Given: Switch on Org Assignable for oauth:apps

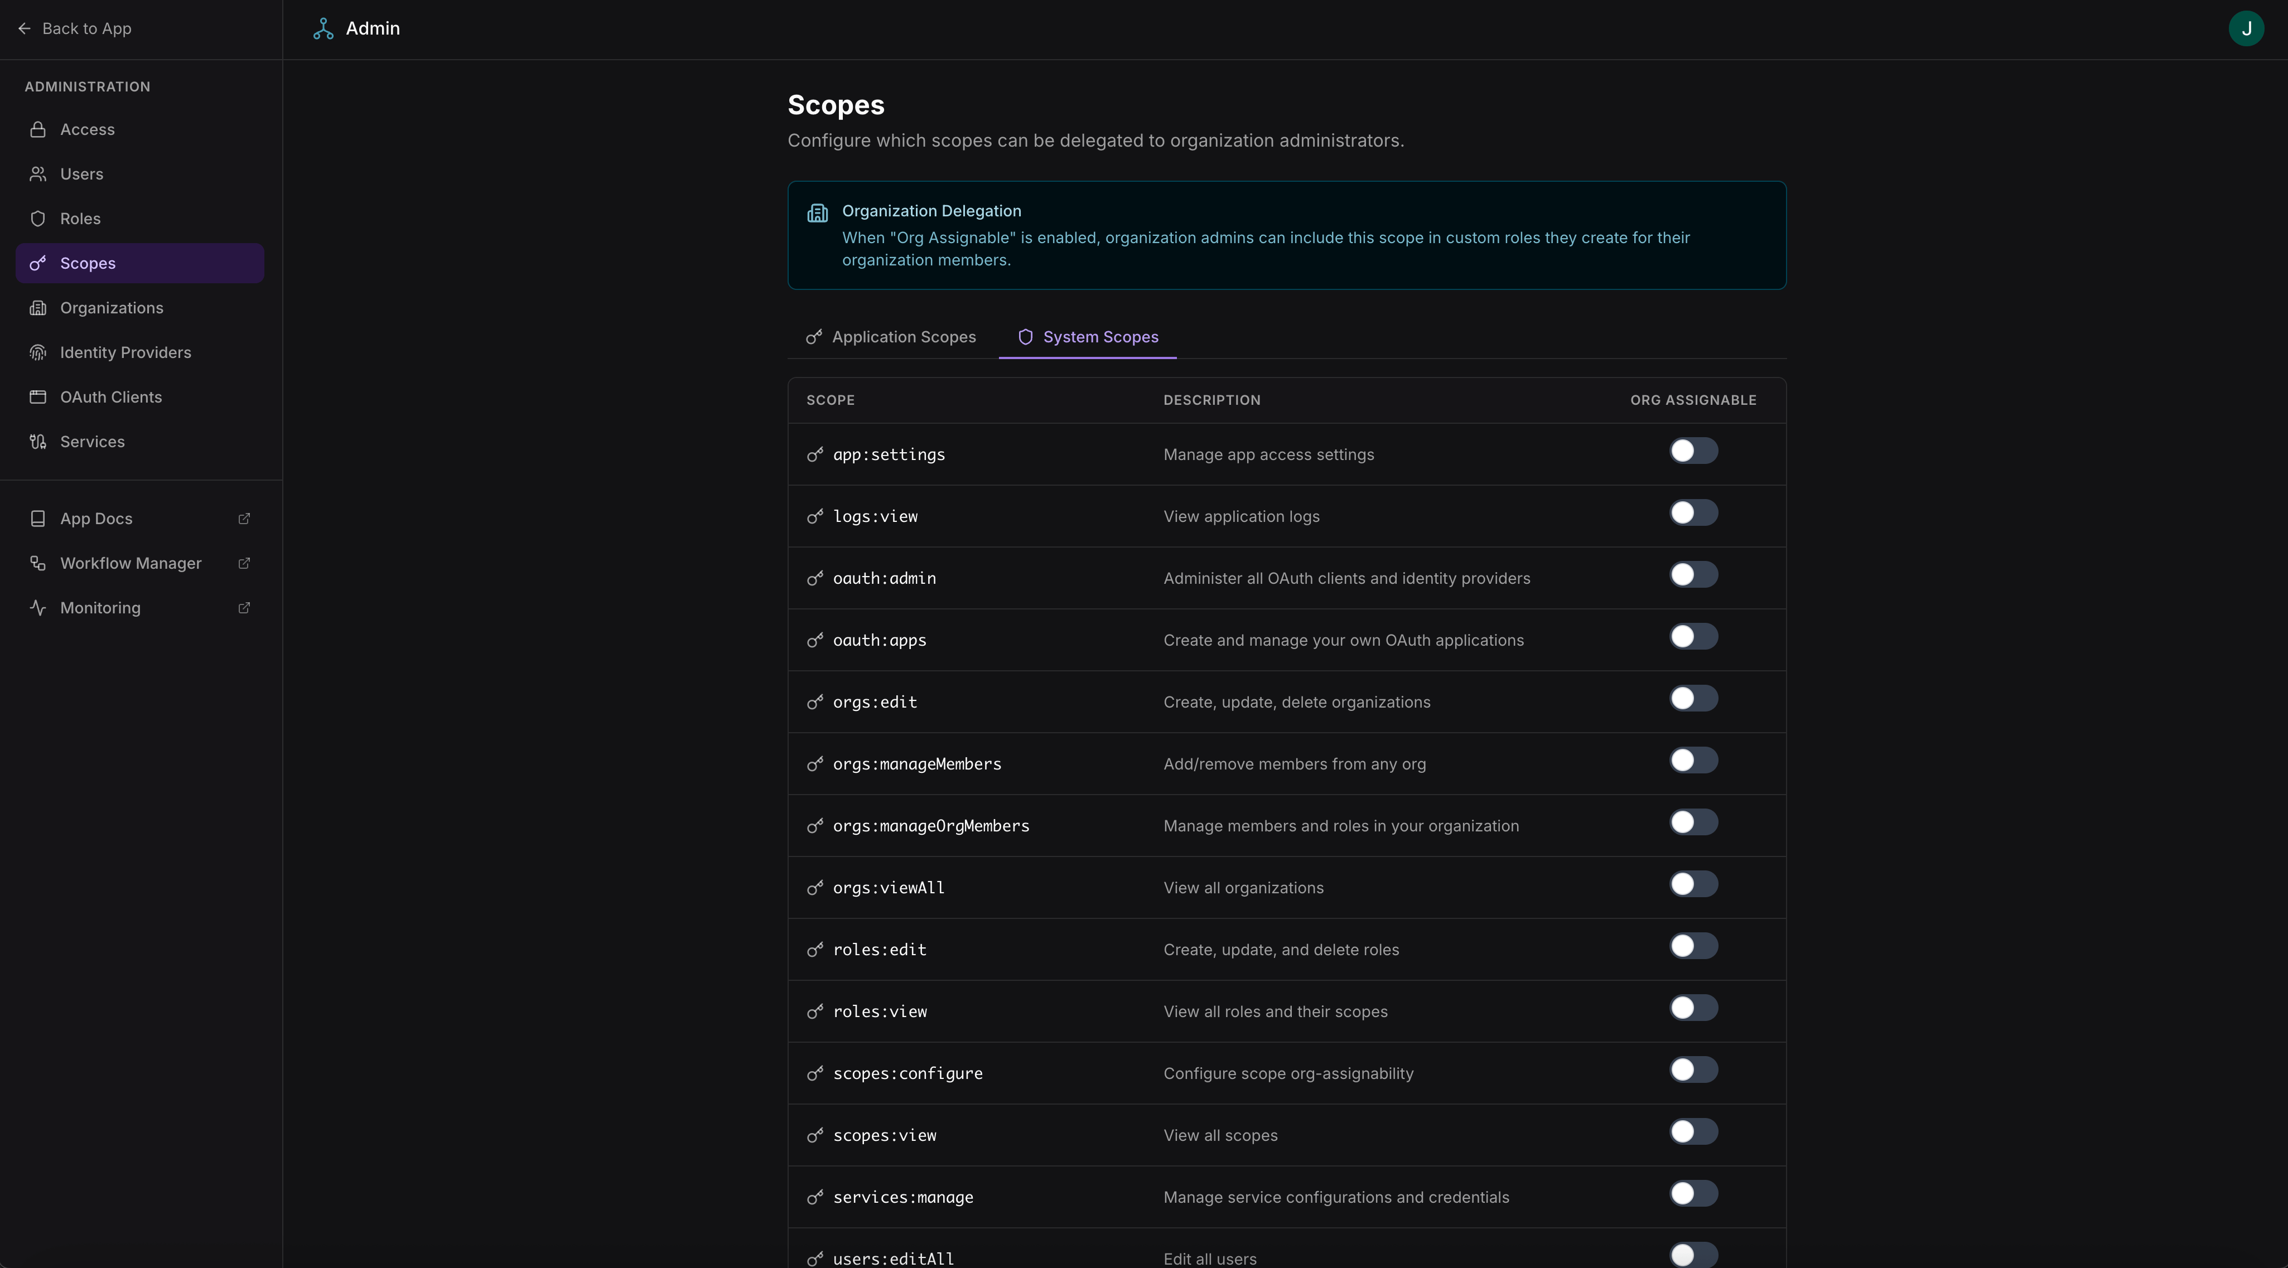Looking at the screenshot, I should 1693,637.
